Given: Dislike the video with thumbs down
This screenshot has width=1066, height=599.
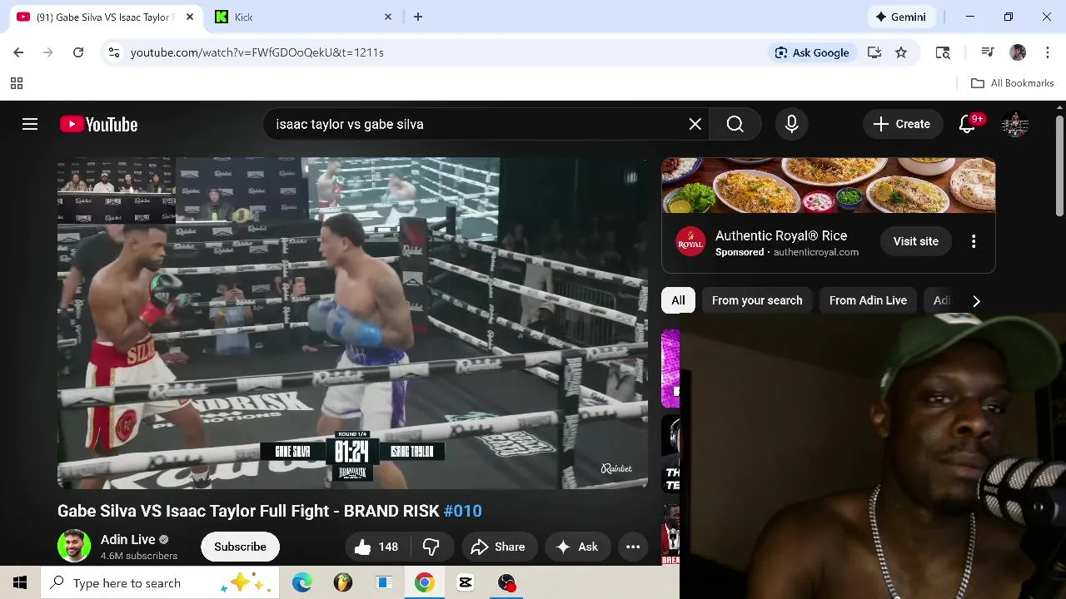Looking at the screenshot, I should (431, 547).
